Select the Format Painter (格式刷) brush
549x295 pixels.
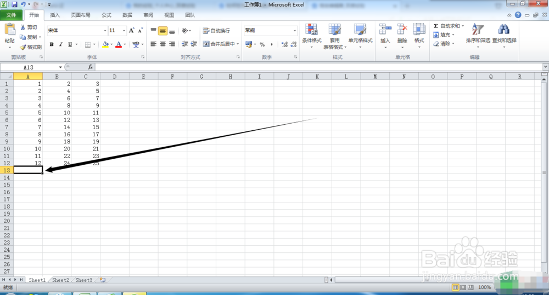pos(23,47)
